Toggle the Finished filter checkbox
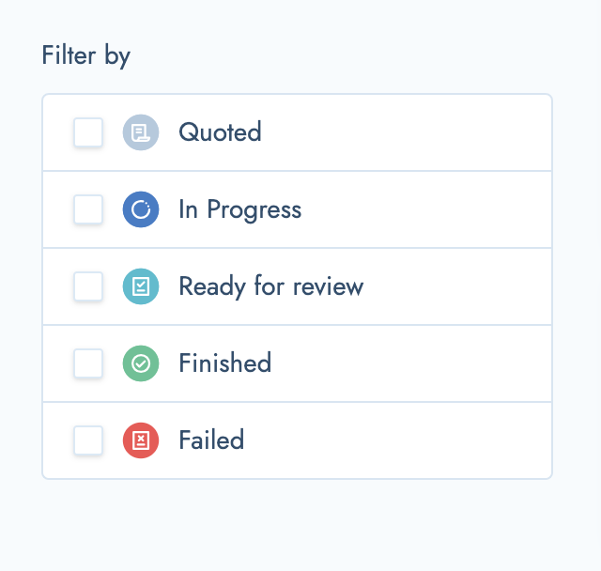 [x=88, y=363]
